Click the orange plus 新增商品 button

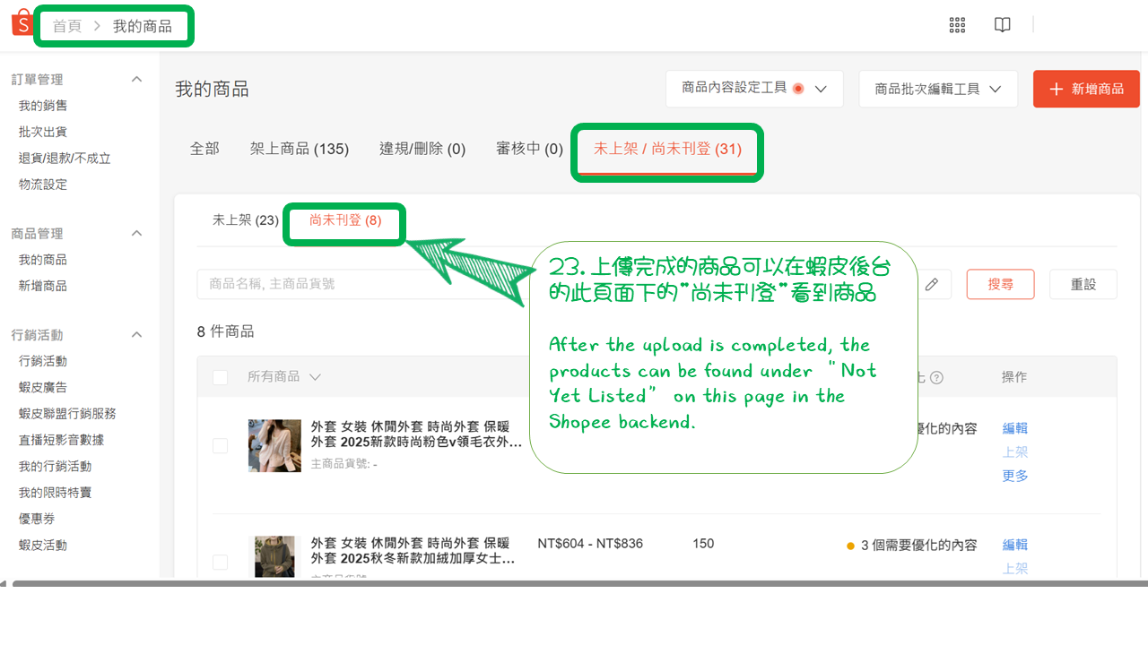coord(1086,89)
